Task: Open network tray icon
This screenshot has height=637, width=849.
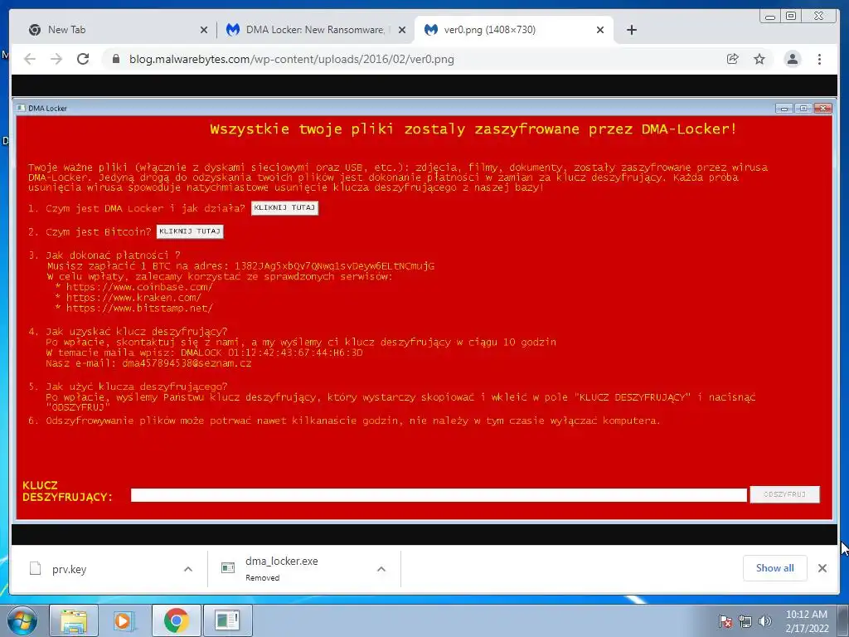Action: coord(745,621)
